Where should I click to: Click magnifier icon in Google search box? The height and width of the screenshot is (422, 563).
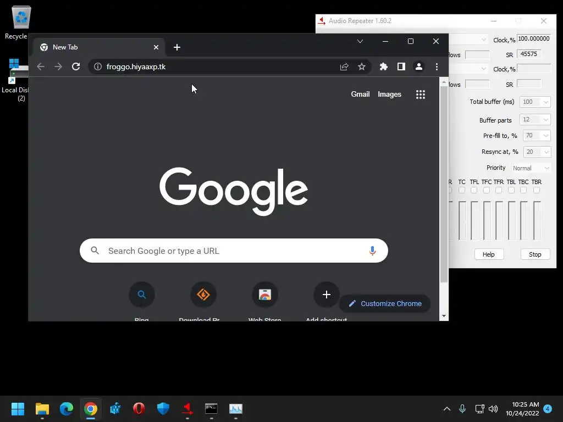(x=95, y=251)
